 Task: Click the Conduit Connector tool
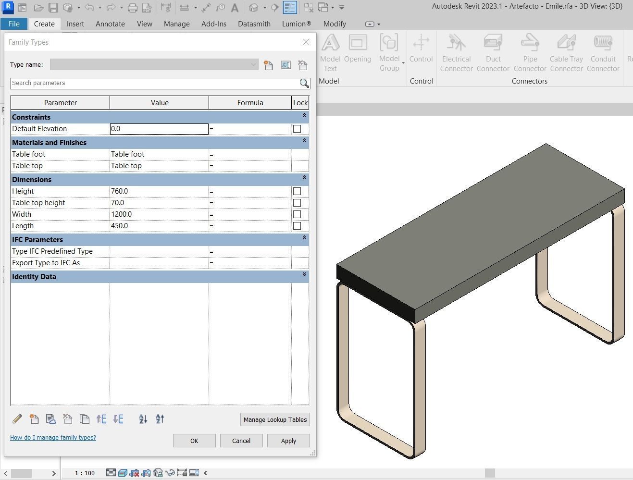(603, 53)
